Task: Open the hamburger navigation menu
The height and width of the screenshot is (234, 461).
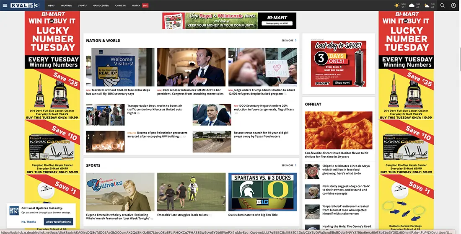Action: [5, 5]
